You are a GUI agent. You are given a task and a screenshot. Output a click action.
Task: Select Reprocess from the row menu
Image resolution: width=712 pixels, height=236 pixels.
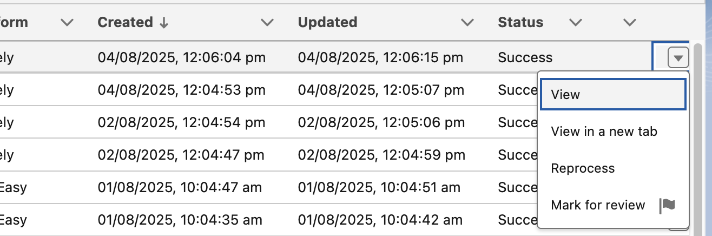click(583, 168)
